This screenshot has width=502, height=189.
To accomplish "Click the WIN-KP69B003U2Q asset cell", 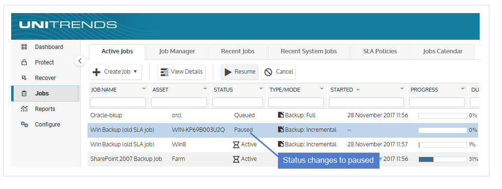I will pos(198,130).
